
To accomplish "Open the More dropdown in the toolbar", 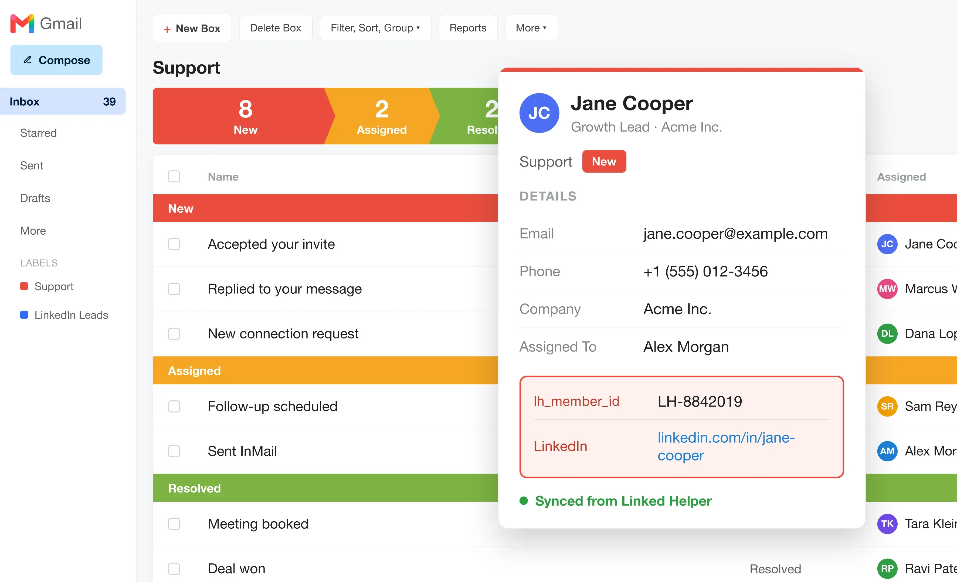I will (531, 28).
